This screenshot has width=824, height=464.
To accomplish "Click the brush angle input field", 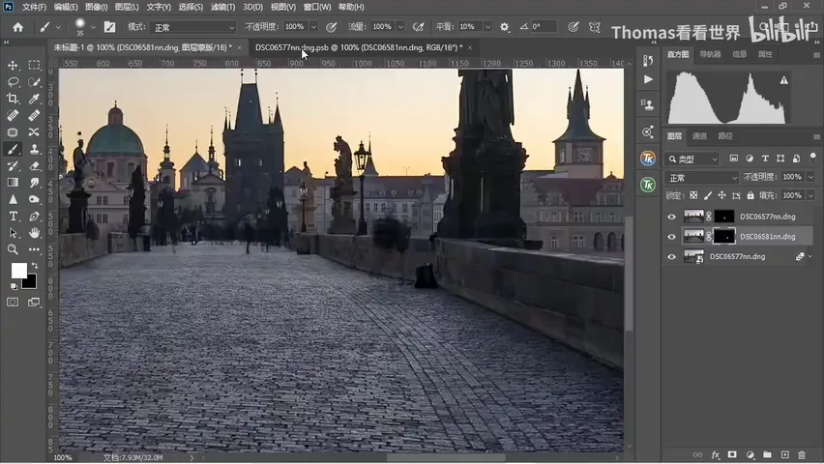I will pyautogui.click(x=544, y=27).
